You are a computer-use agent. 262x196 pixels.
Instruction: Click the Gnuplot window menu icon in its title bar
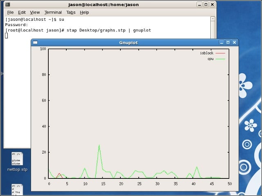35,42
